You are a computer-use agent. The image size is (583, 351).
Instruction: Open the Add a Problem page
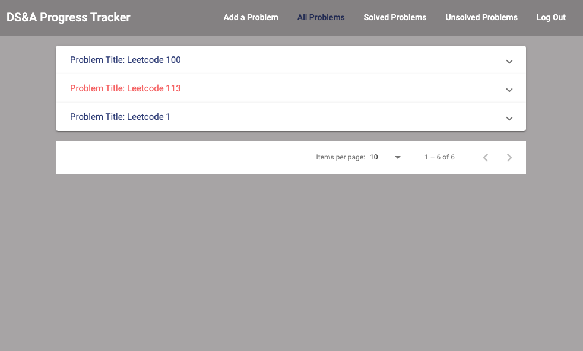(251, 17)
